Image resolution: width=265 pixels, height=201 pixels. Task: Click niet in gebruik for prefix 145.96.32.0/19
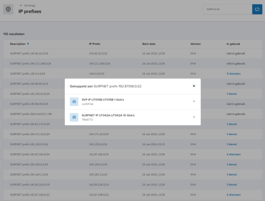(236, 54)
